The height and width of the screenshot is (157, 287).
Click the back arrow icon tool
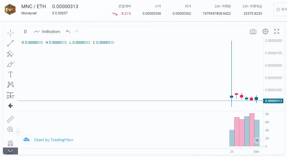10,106
